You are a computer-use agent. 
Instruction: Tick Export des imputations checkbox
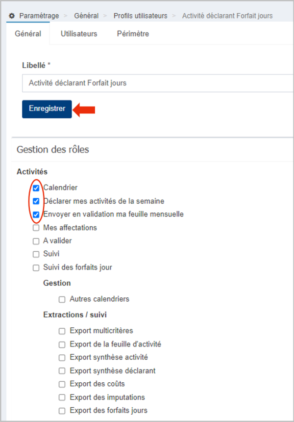pos(62,397)
